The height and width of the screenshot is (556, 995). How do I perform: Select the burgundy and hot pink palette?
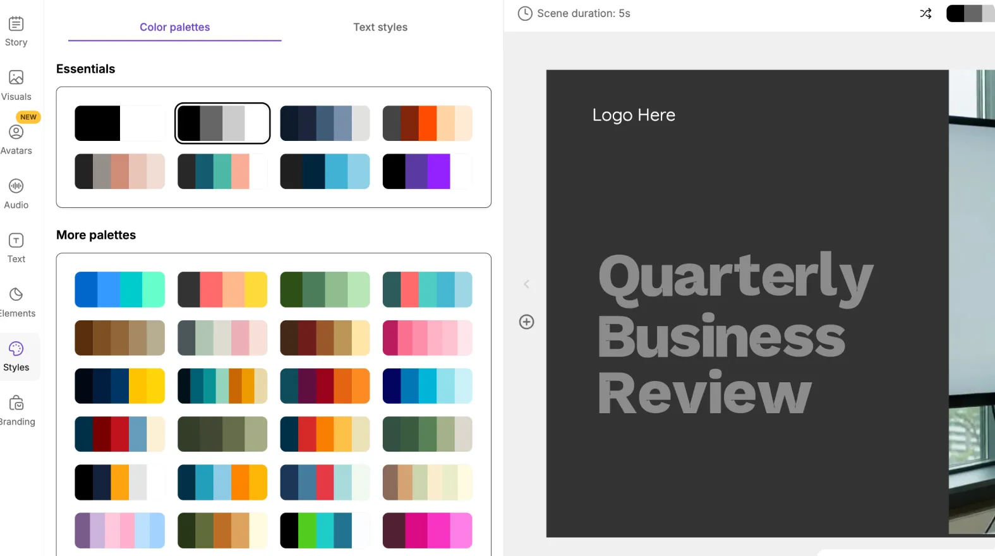(428, 531)
